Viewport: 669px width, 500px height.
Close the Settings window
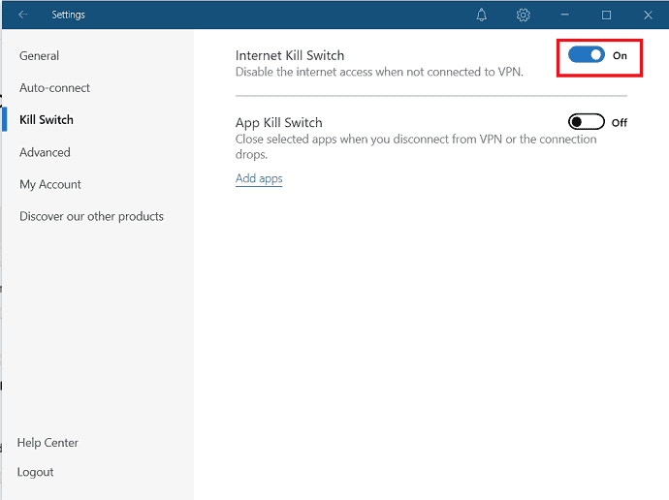[x=648, y=16]
